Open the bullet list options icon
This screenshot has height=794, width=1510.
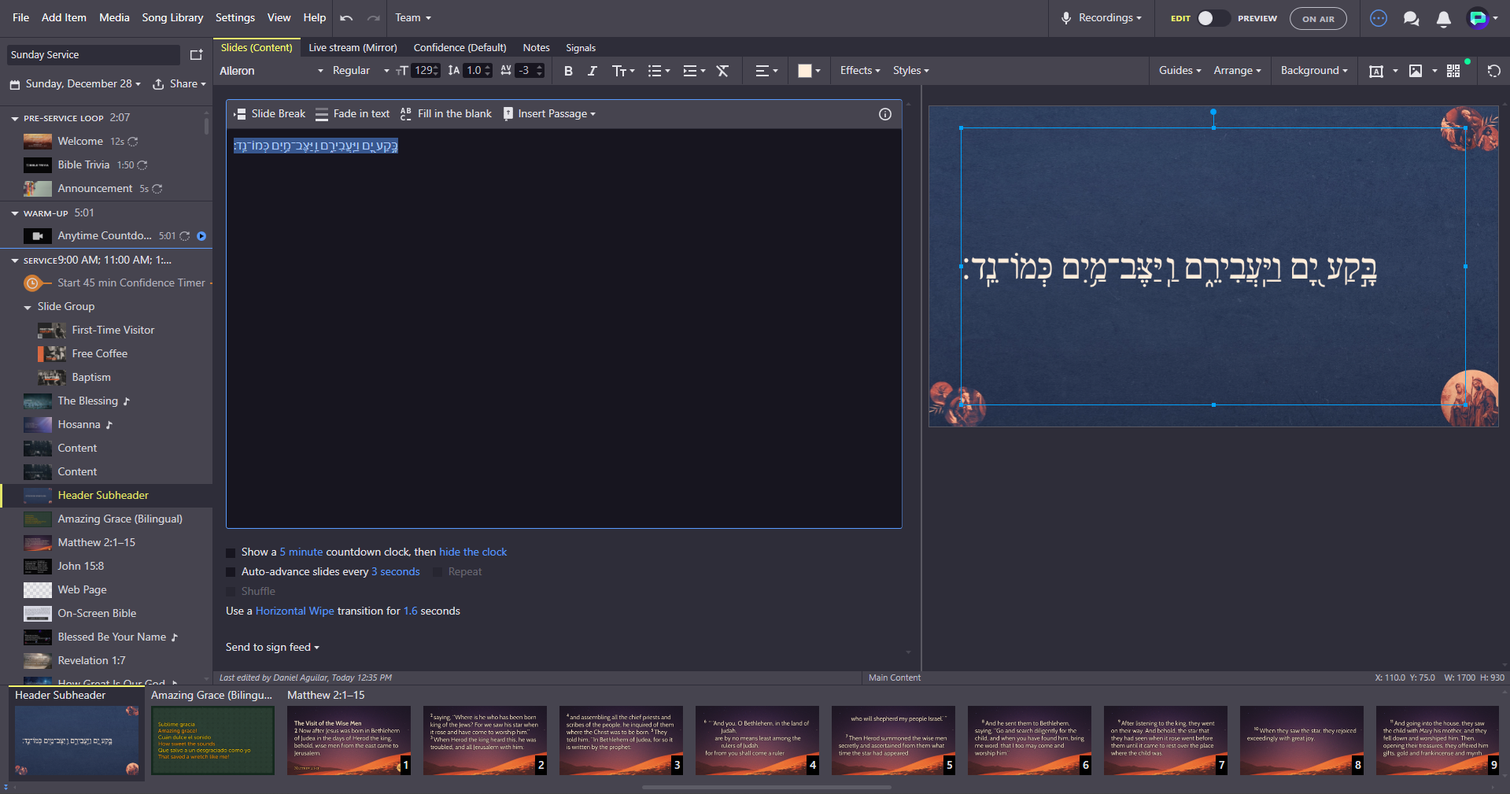659,71
